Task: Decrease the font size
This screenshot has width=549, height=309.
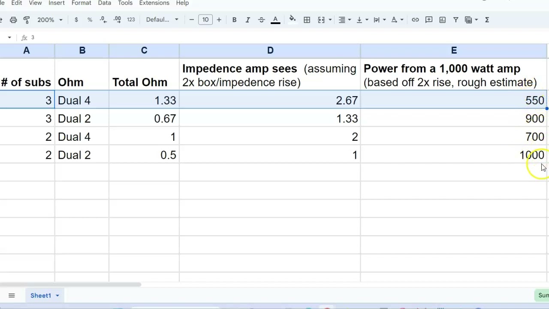Action: (192, 20)
